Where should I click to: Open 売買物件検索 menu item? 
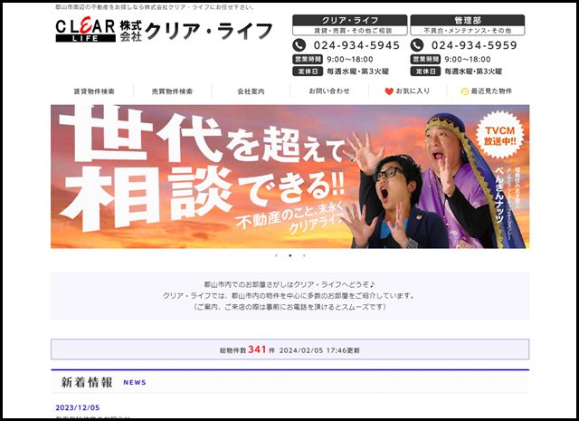click(172, 91)
